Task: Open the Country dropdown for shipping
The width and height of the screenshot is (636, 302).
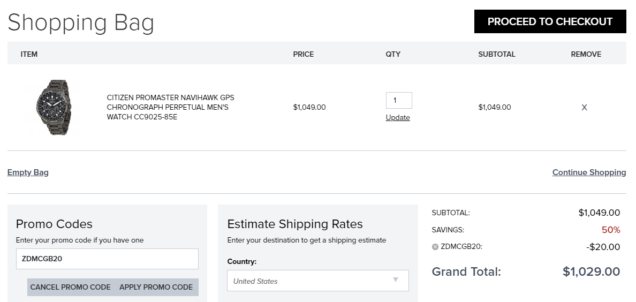Action: [x=317, y=281]
